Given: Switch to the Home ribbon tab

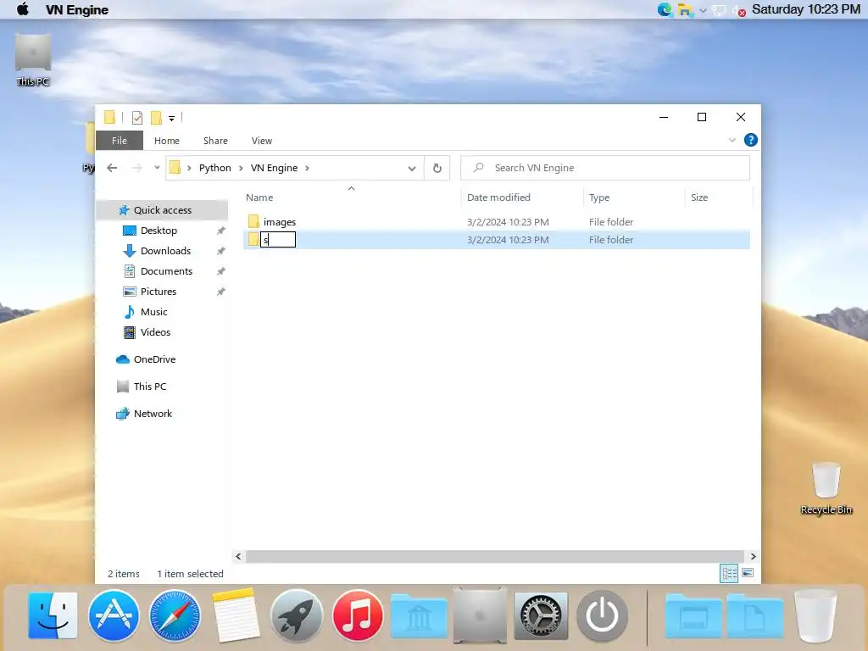Looking at the screenshot, I should pyautogui.click(x=167, y=141).
